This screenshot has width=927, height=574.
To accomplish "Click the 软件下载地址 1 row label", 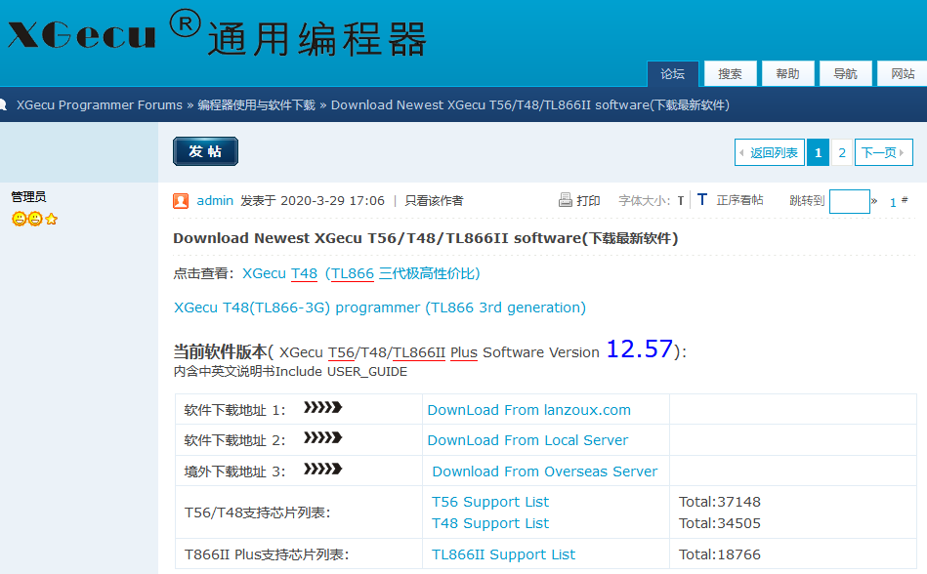I will coord(234,410).
